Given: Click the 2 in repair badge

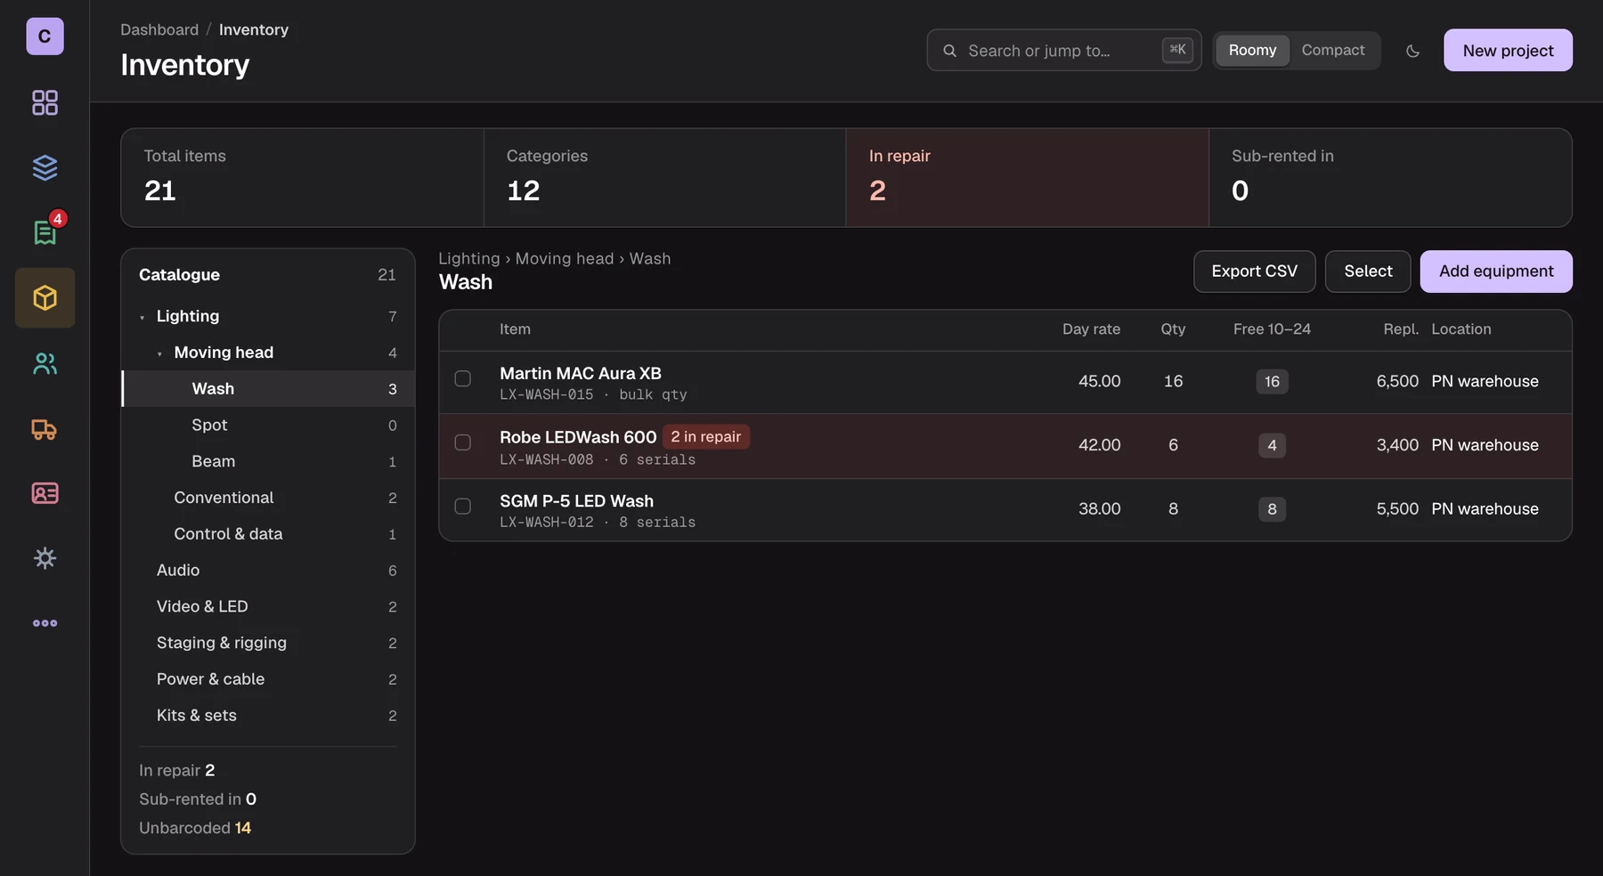Looking at the screenshot, I should (706, 437).
